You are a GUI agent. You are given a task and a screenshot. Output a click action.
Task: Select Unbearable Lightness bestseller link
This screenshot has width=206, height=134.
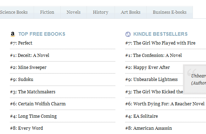[151, 80]
